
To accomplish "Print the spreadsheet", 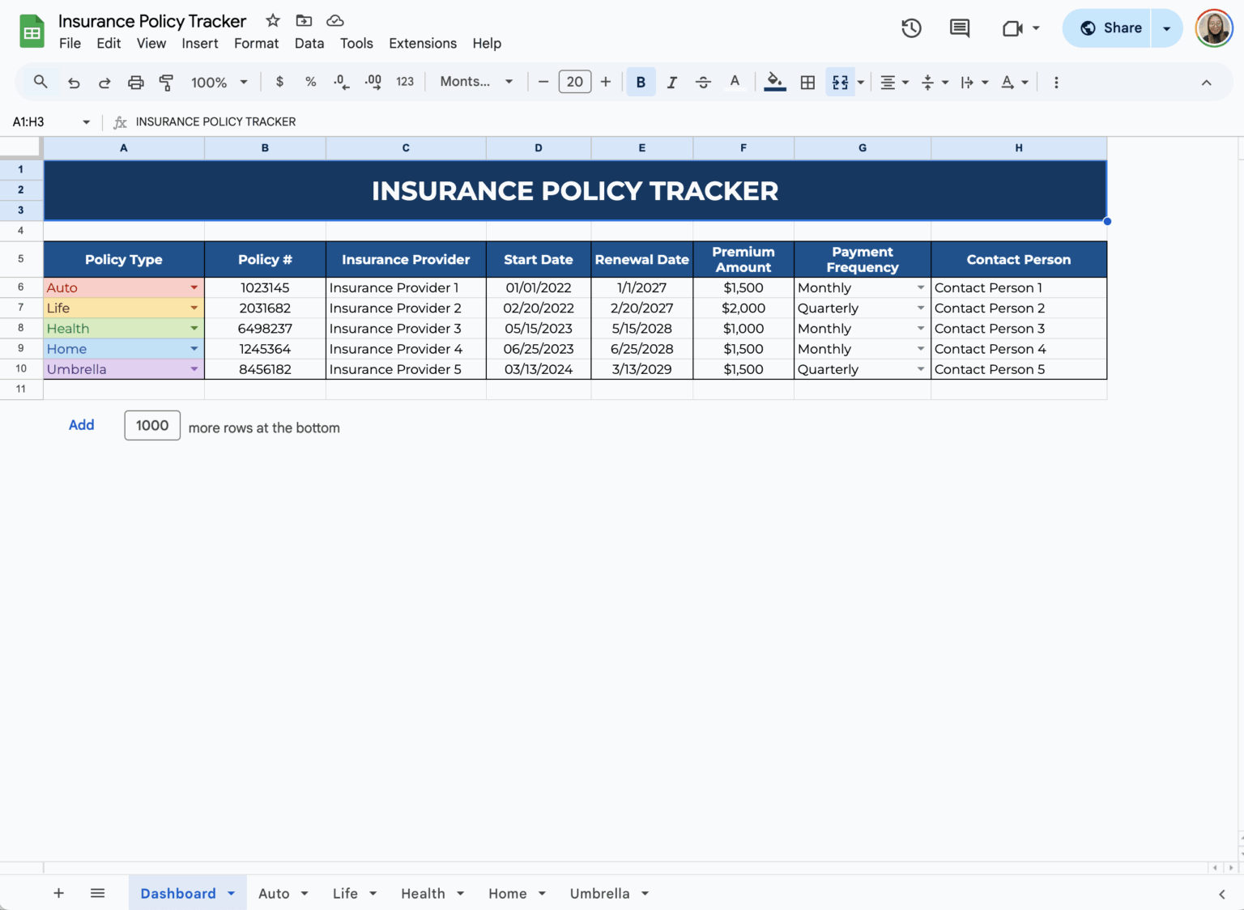I will pos(135,82).
